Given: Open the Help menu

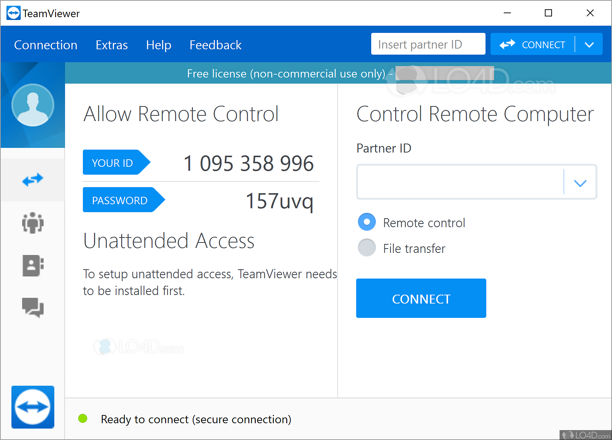Looking at the screenshot, I should [x=158, y=45].
